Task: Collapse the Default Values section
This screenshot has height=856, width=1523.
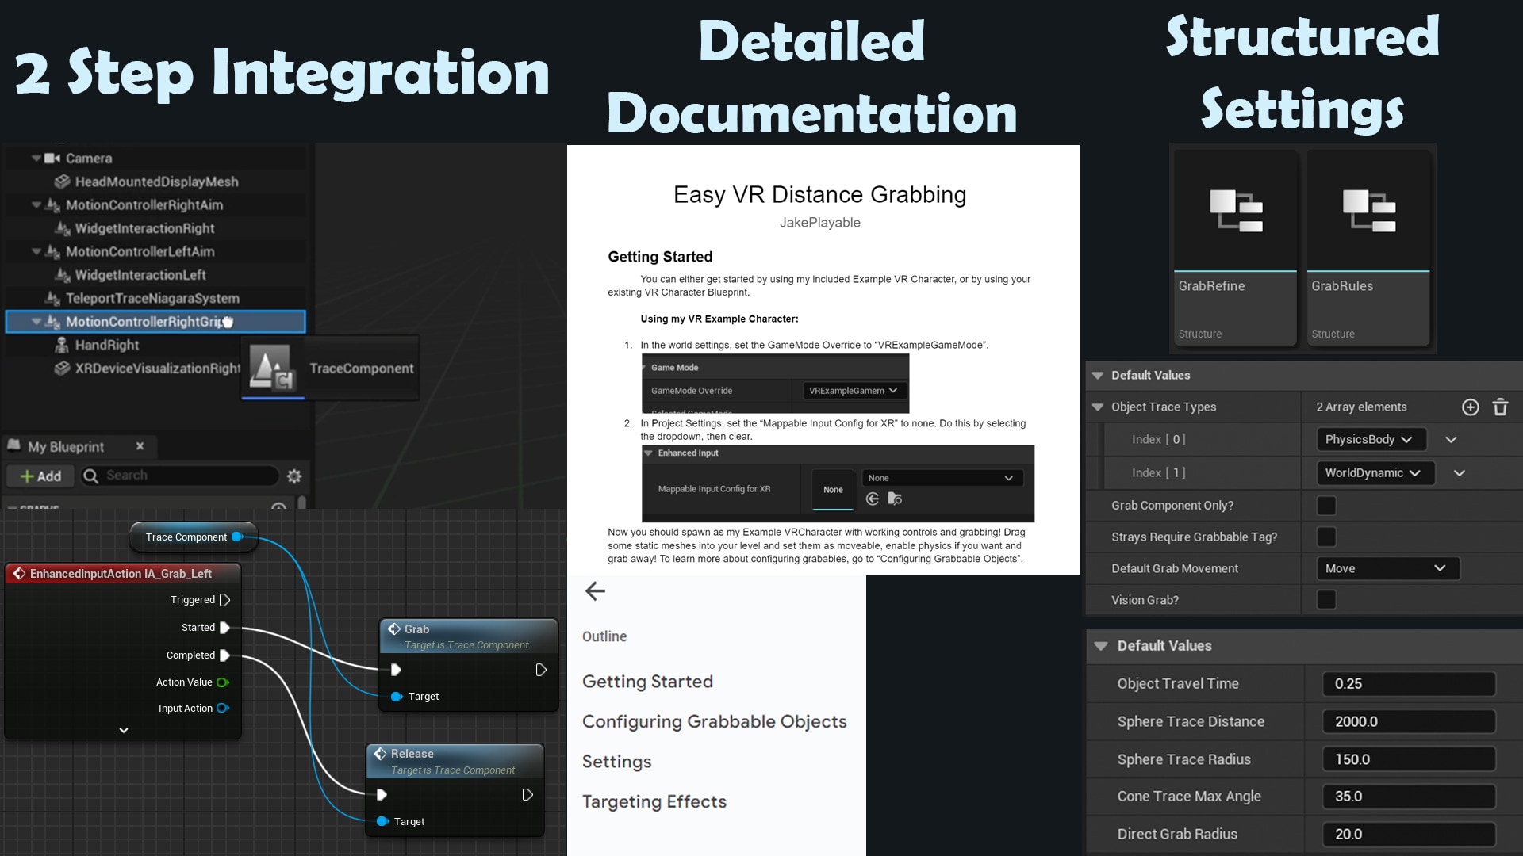Action: tap(1099, 375)
